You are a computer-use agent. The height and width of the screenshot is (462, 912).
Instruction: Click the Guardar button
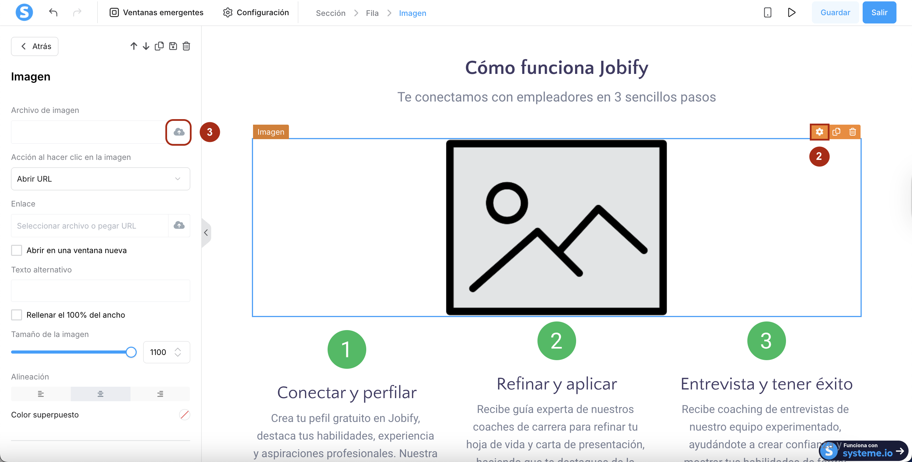point(835,13)
